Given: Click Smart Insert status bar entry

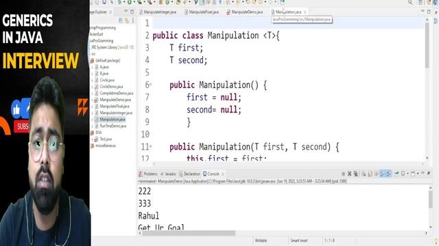Looking at the screenshot, I should [299, 241].
